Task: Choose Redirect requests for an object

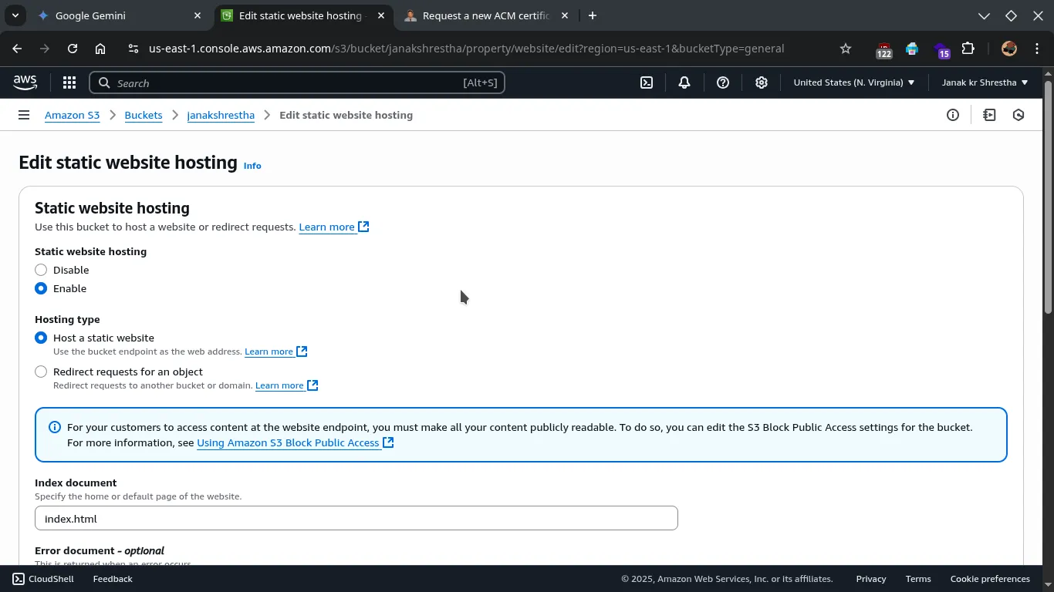Action: [x=41, y=372]
